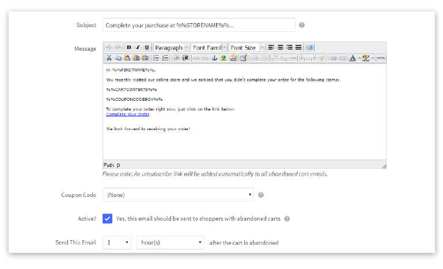Toggle fullscreen editor mode
This screenshot has width=443, height=269.
coord(310,47)
